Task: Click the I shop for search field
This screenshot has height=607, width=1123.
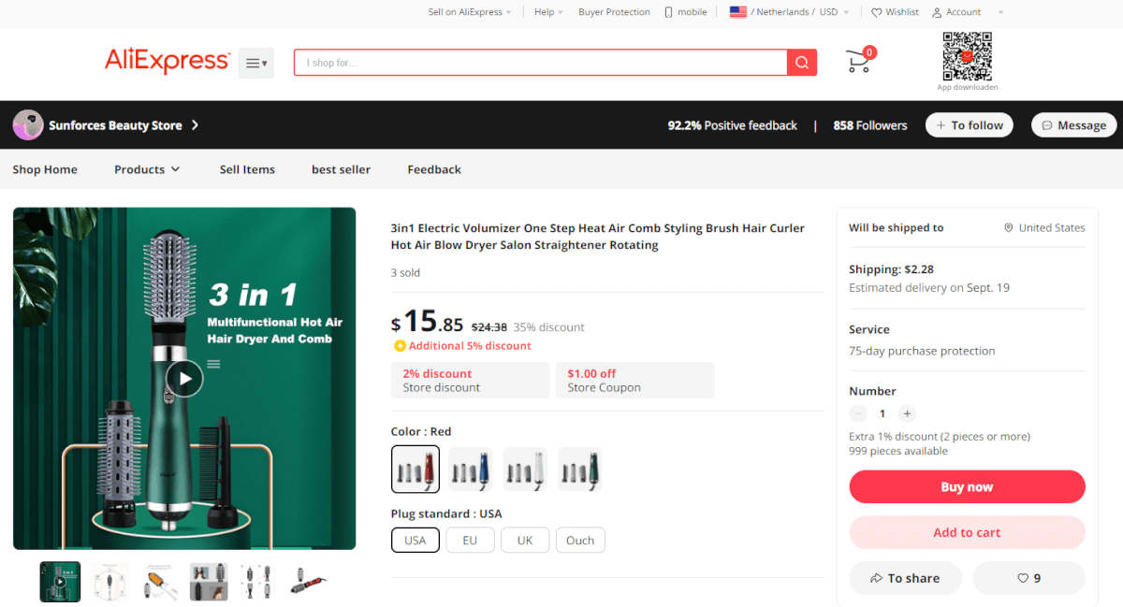Action: (x=541, y=63)
